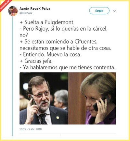Screen dimensions: 130x141
Task: Click the line "- Entiendo. Muevo la cosa."
Action: 50,54
